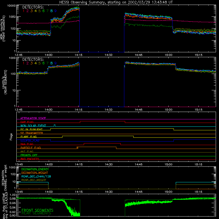
Task: Click the dark green "REAR SEGMENTS" livetime label
Action: coord(36,213)
